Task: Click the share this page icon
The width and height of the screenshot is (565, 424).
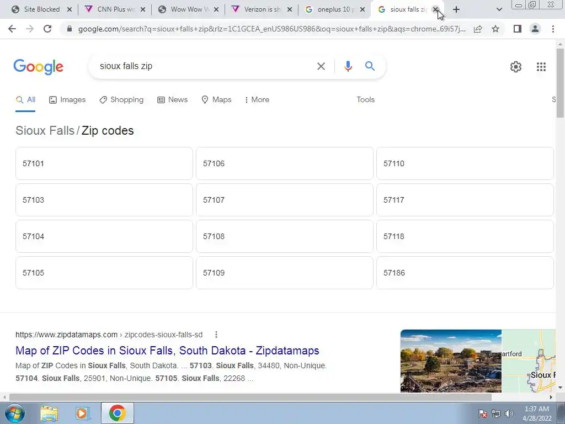Action: tap(478, 29)
